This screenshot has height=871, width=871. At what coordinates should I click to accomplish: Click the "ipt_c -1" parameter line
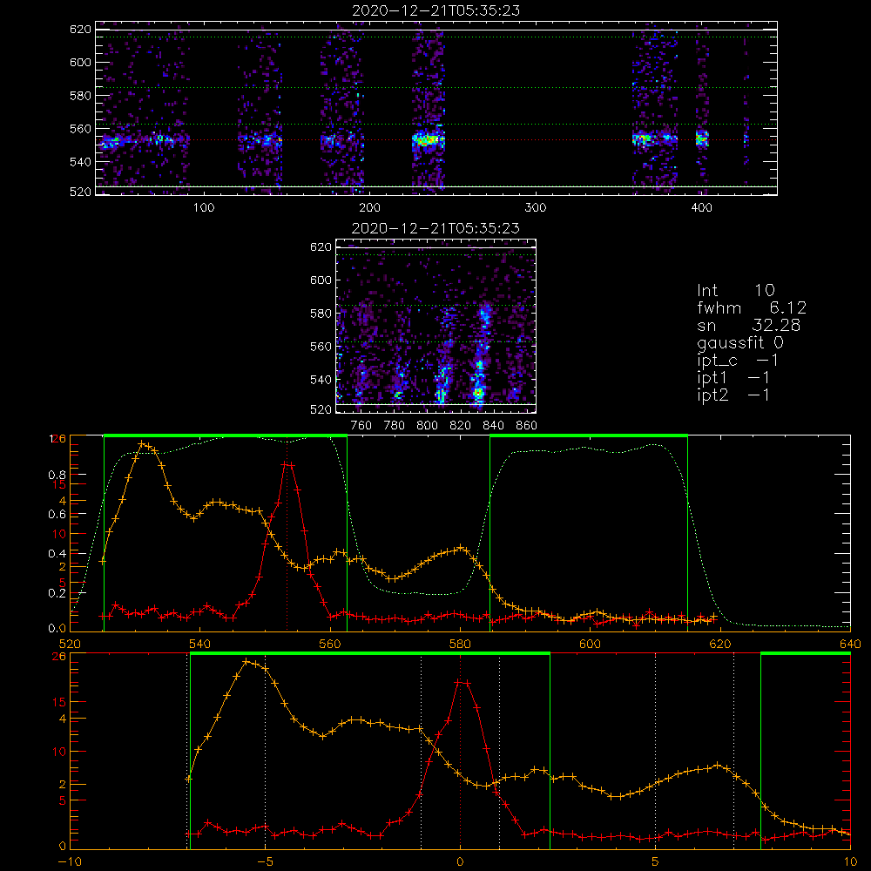pyautogui.click(x=738, y=361)
